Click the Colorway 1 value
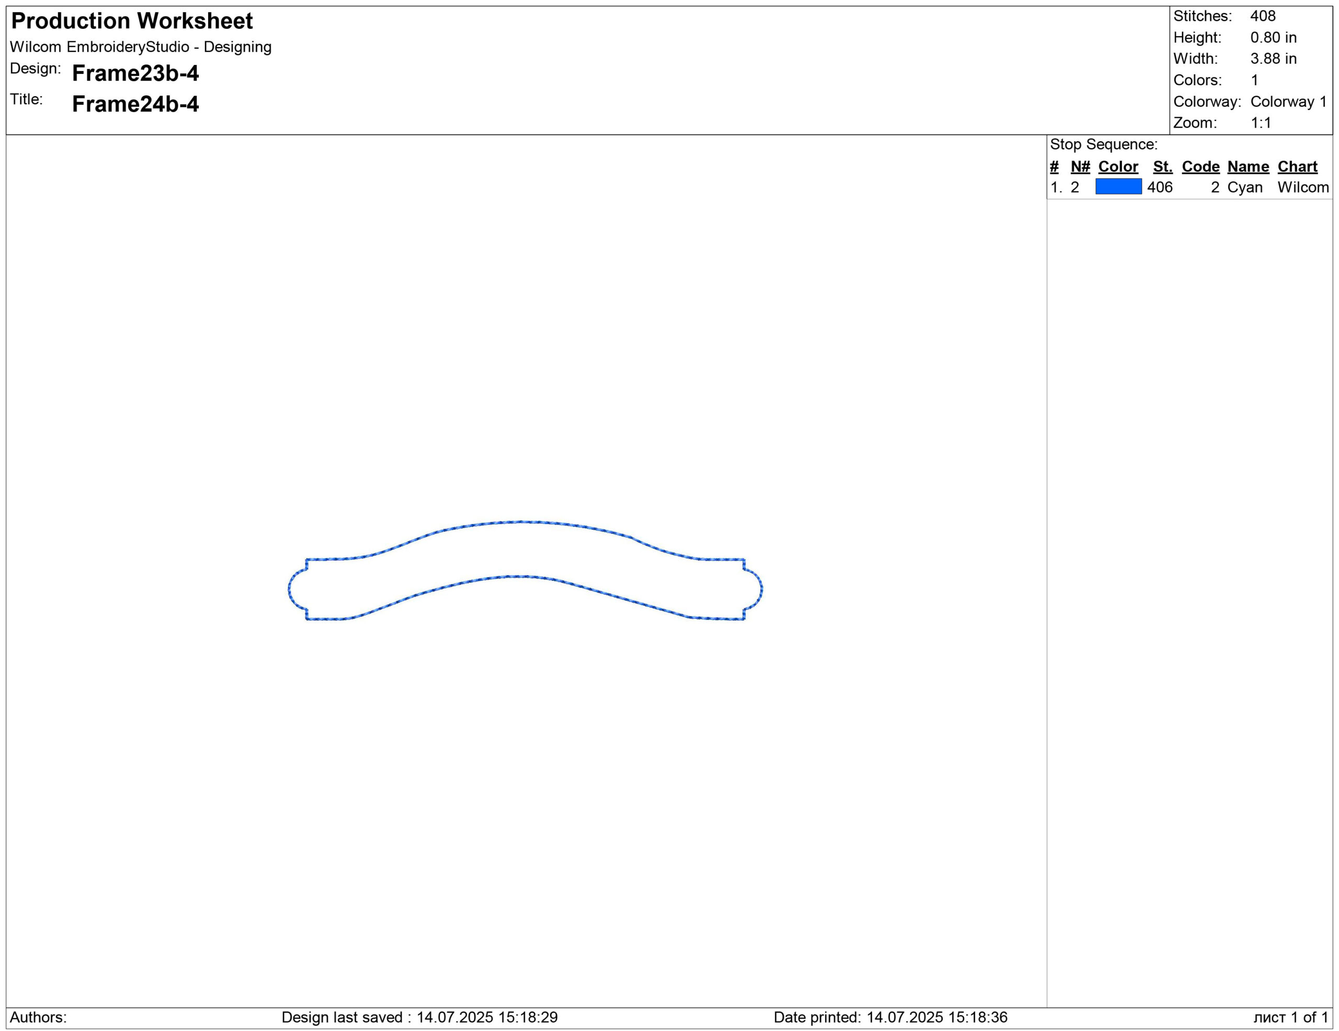 (x=1288, y=102)
